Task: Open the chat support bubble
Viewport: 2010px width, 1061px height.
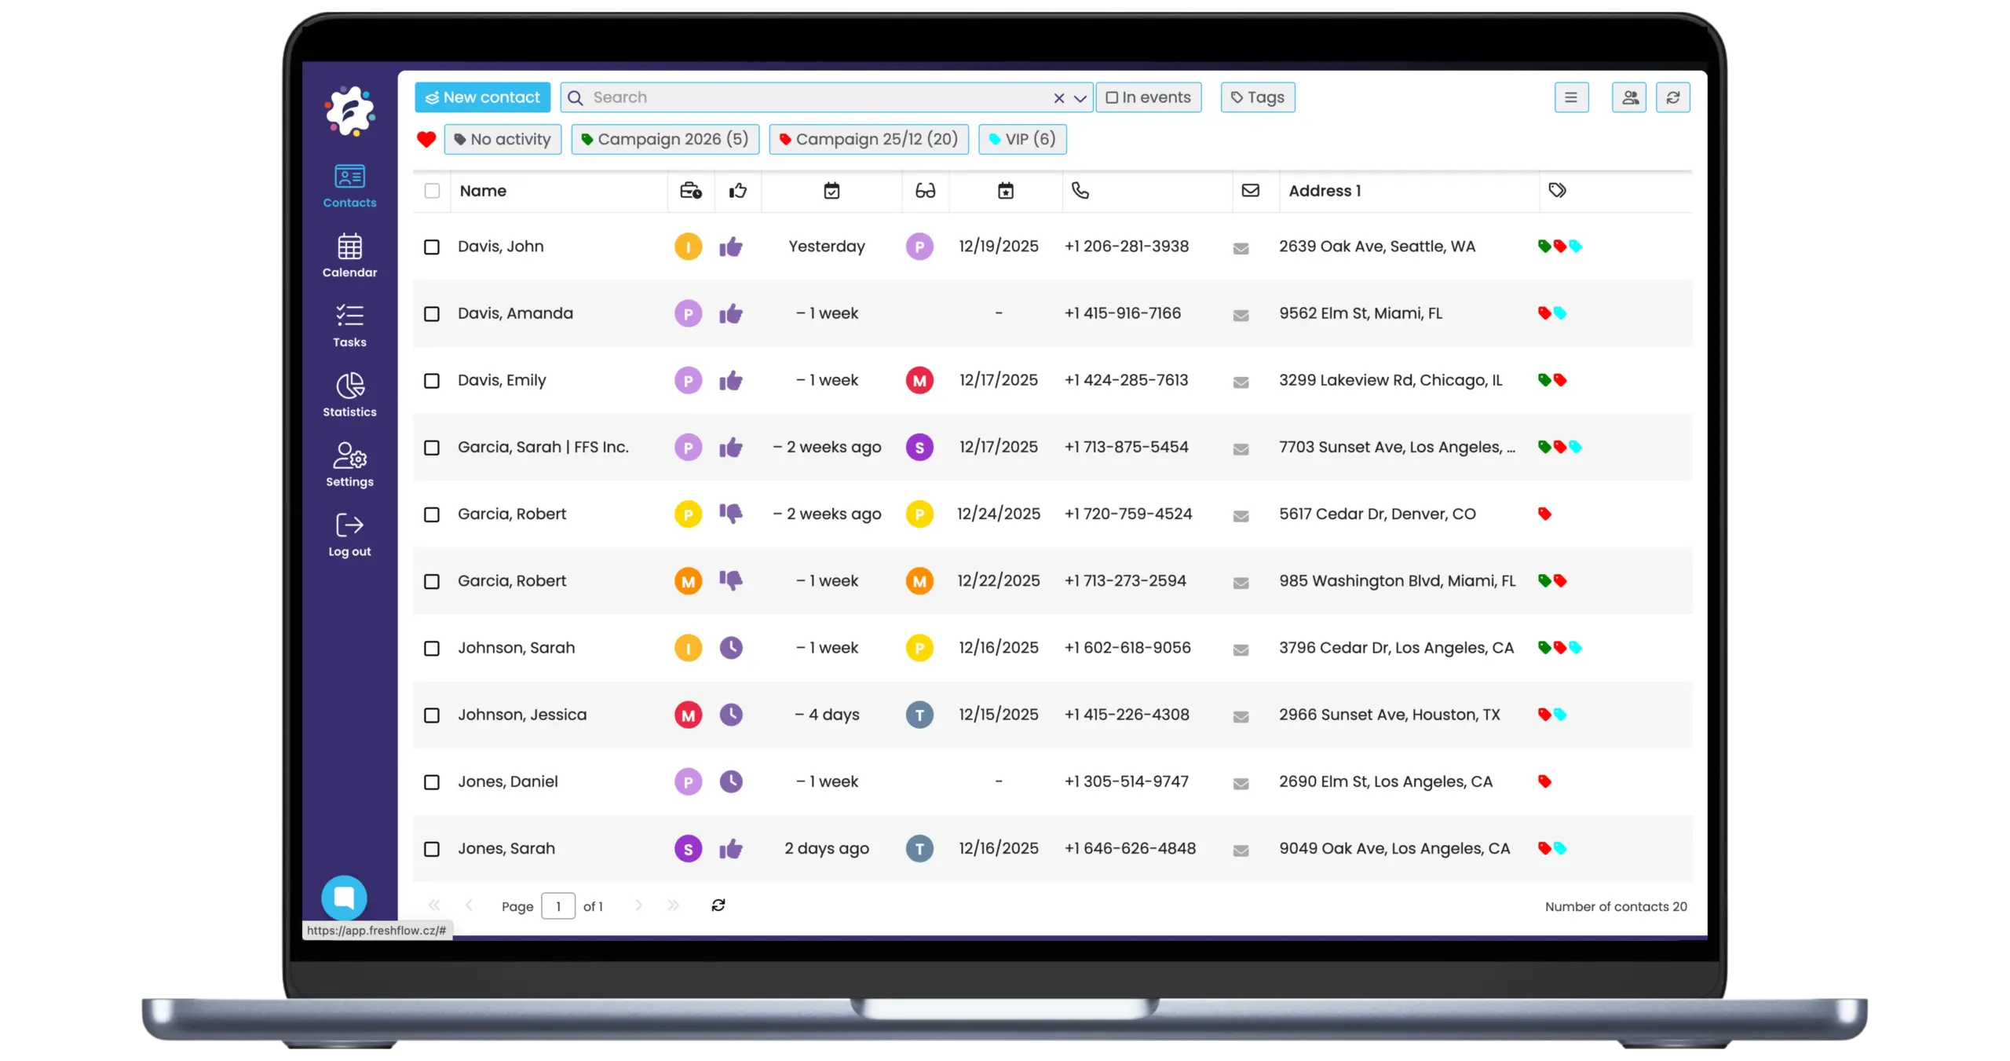Action: click(344, 897)
